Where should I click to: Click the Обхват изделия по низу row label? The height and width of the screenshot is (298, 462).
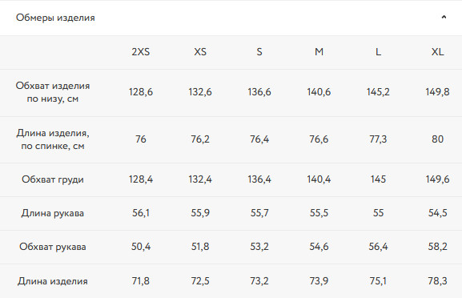point(53,92)
